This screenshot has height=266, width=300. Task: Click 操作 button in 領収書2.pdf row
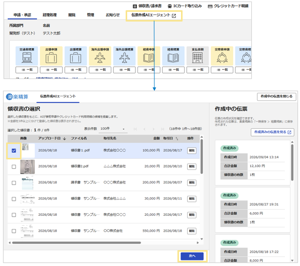(192, 167)
